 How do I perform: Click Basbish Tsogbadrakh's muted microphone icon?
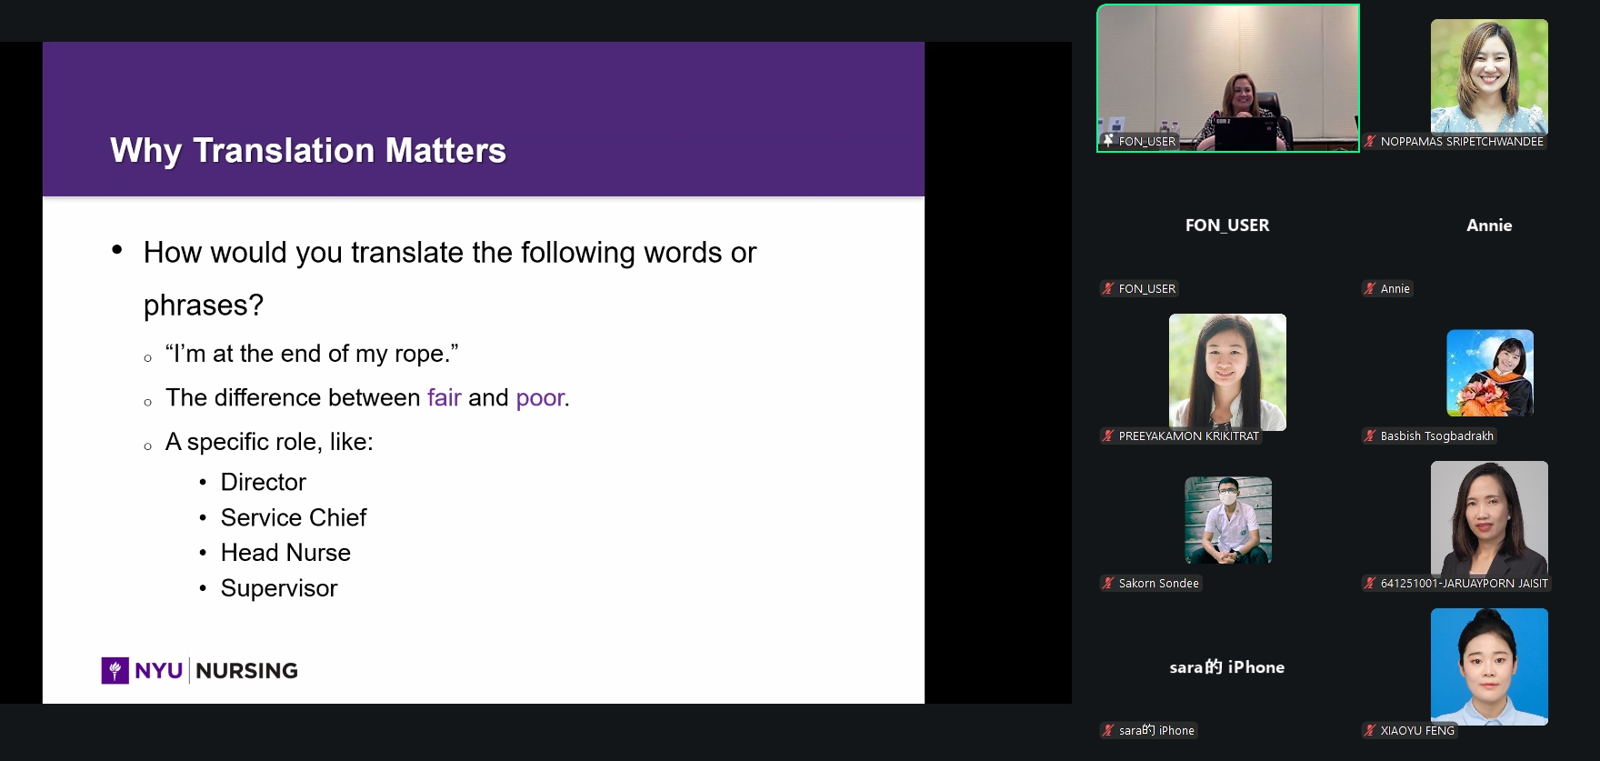[x=1370, y=436]
